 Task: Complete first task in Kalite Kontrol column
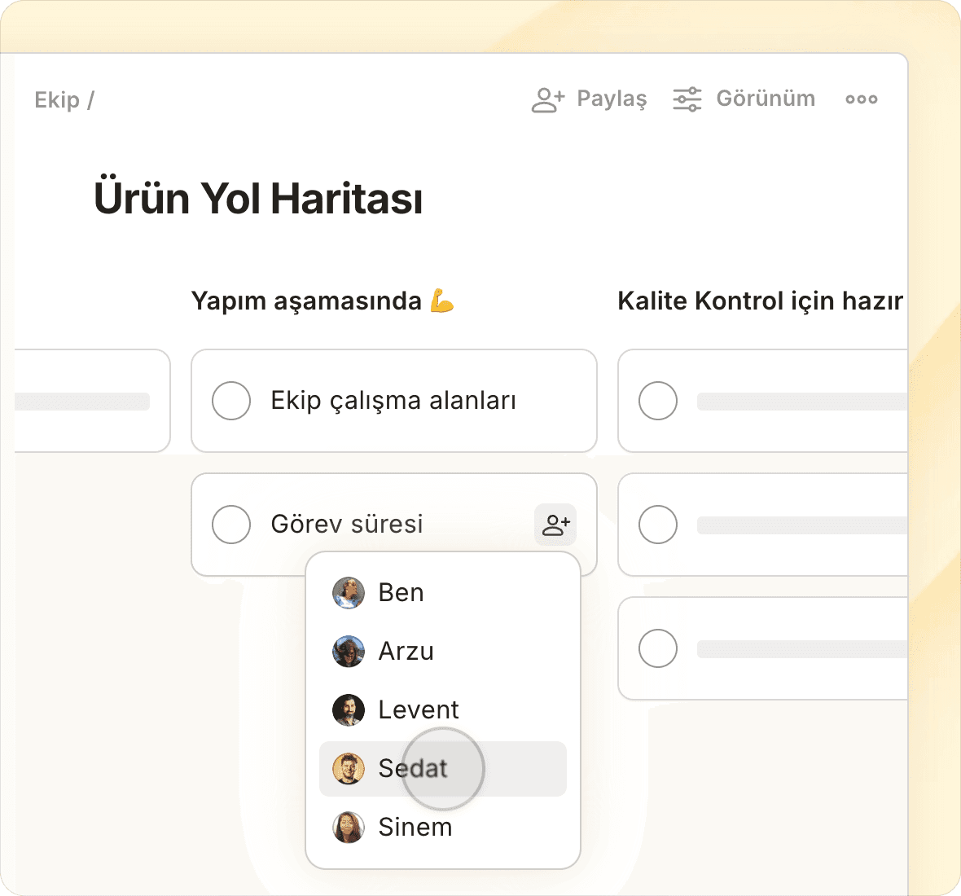click(x=658, y=401)
